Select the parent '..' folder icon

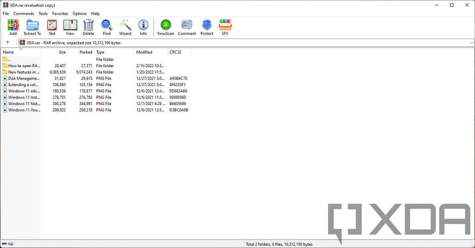point(5,59)
